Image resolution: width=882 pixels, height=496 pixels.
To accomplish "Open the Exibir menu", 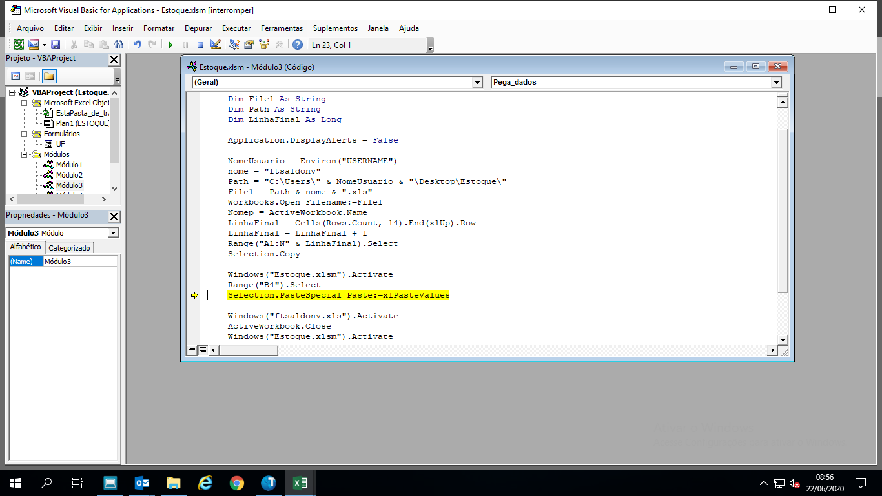I will pos(93,28).
